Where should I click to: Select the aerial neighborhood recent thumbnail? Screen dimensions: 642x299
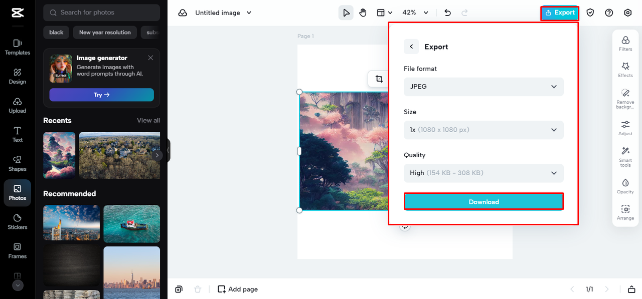click(119, 155)
